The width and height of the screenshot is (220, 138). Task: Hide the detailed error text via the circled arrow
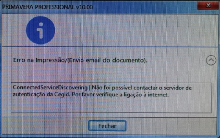coord(211,60)
